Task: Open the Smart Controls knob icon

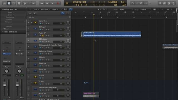Action: (24, 3)
